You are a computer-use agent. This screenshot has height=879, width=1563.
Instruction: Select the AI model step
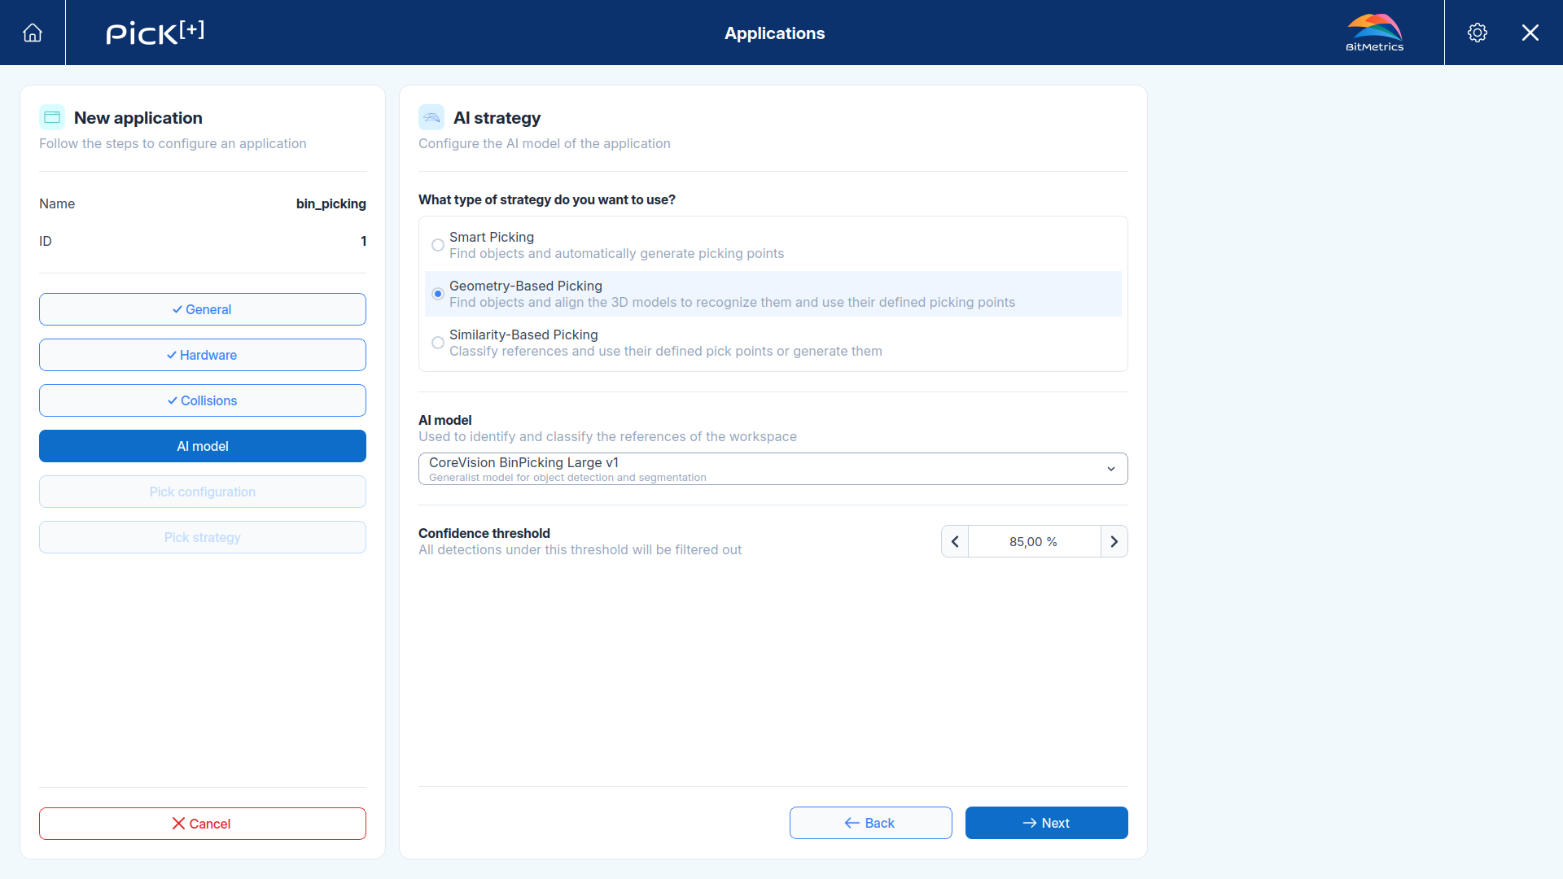coord(203,446)
